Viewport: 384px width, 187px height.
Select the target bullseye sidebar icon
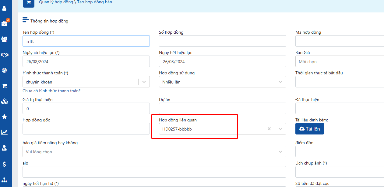tap(5, 70)
